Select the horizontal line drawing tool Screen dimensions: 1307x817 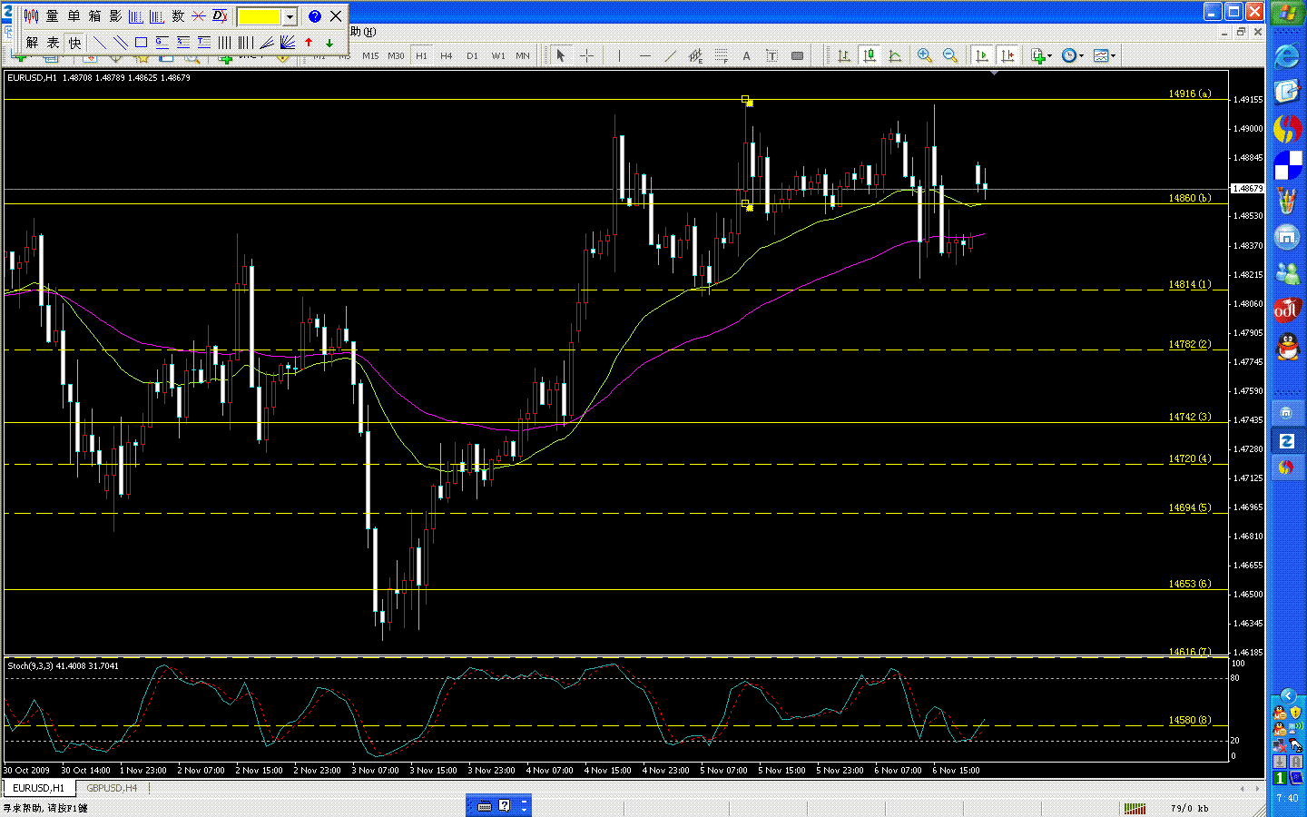(645, 56)
